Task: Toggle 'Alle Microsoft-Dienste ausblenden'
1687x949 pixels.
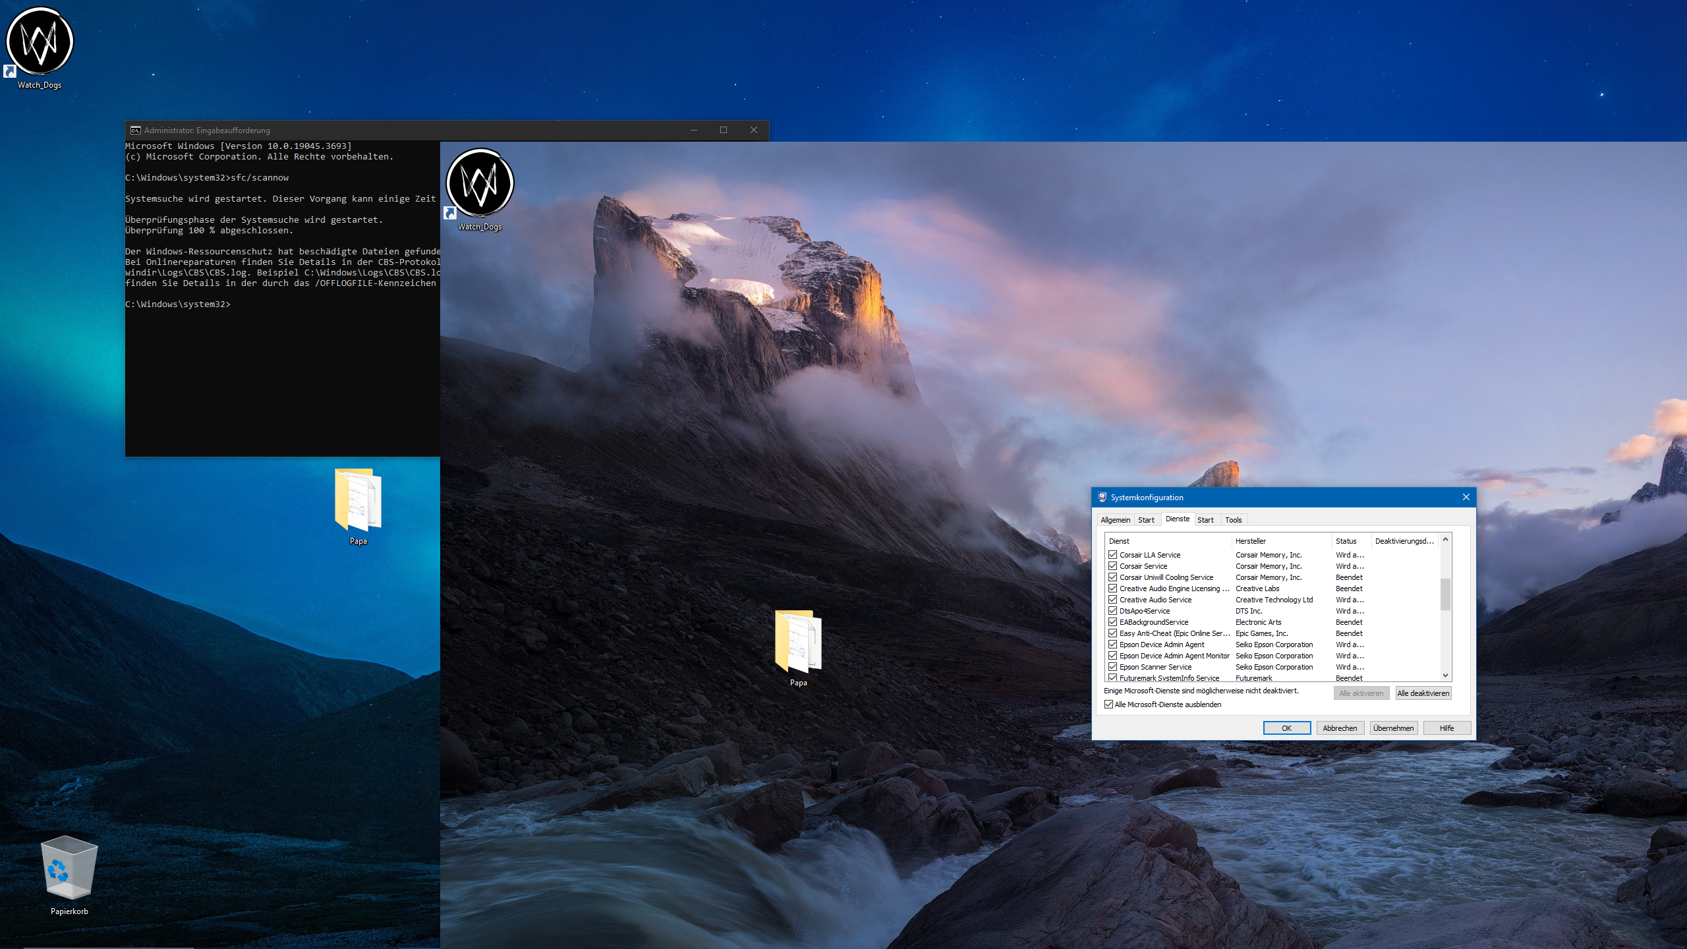Action: [1108, 705]
